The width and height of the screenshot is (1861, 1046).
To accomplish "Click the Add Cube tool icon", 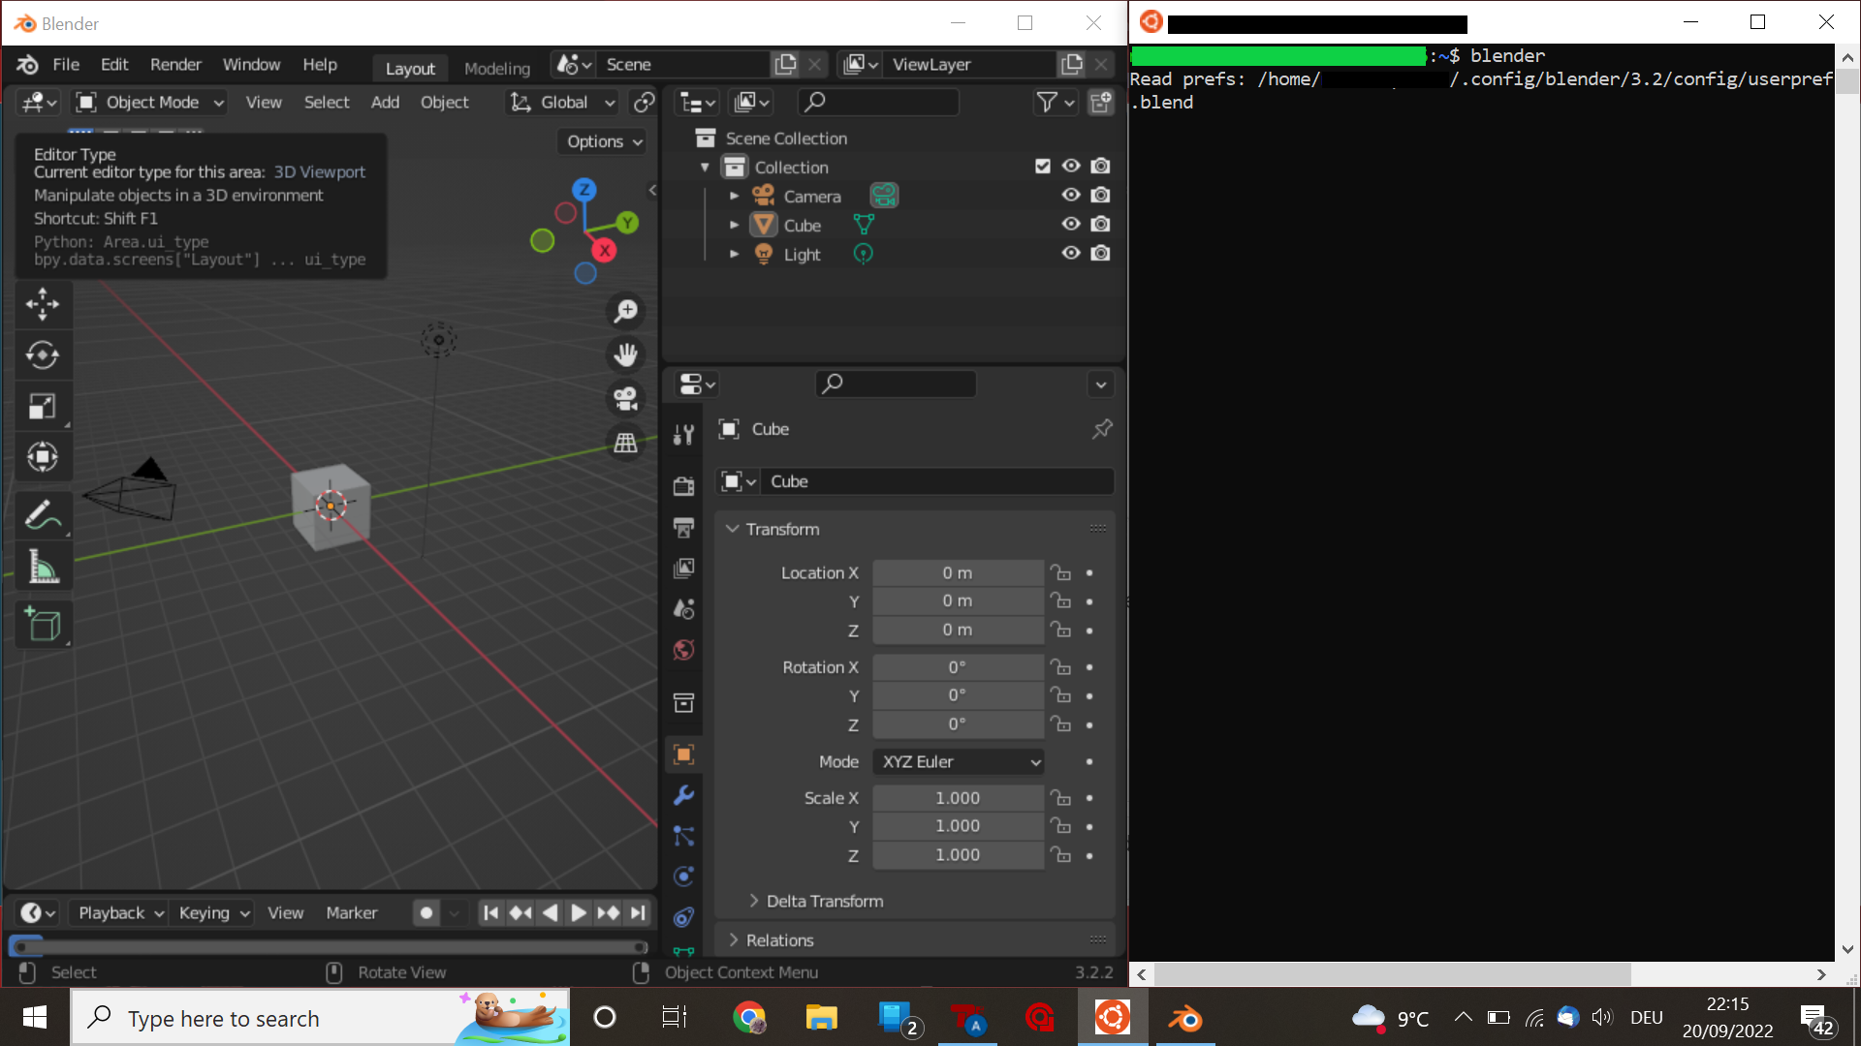I will tap(43, 625).
